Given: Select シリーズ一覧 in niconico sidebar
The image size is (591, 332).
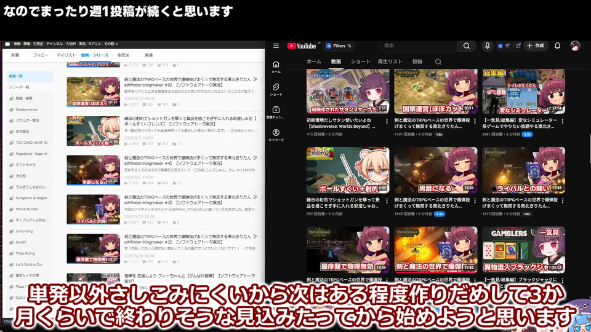Looking at the screenshot, I should (30, 87).
